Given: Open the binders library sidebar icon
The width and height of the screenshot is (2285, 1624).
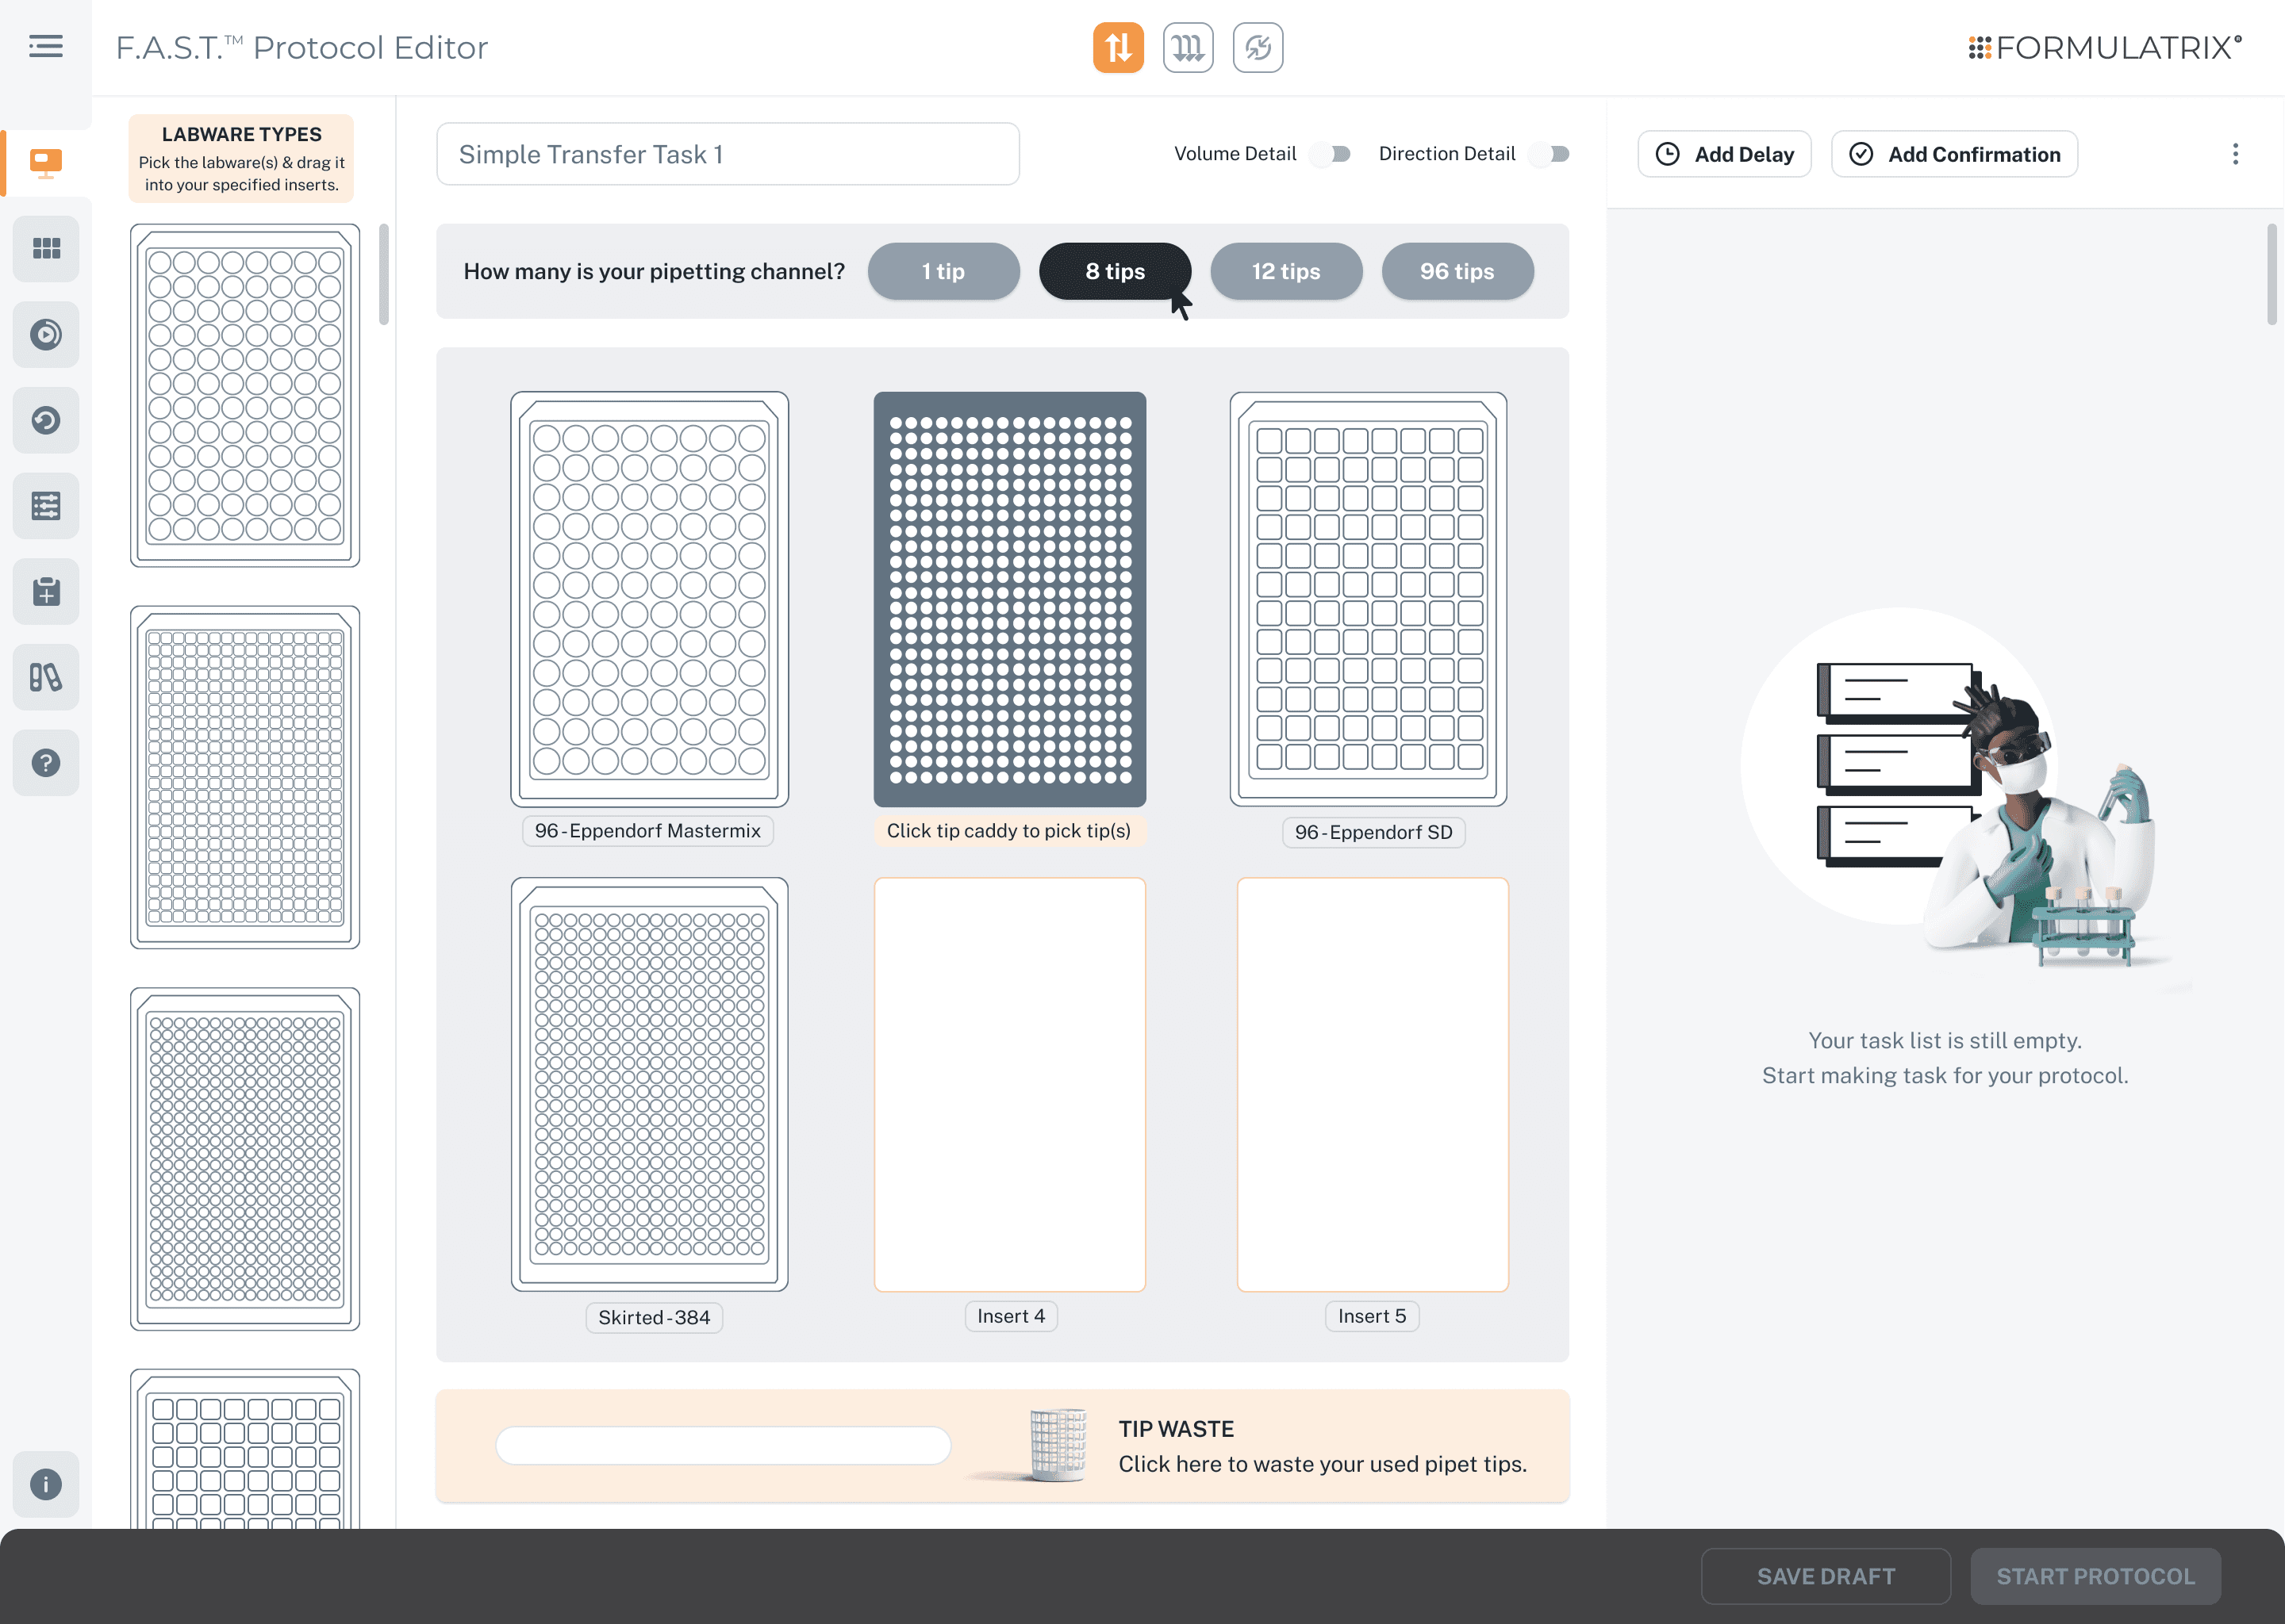Looking at the screenshot, I should click(x=46, y=677).
